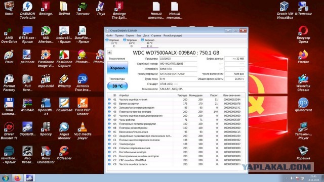Click the Serial ATA interface field

tap(178, 69)
